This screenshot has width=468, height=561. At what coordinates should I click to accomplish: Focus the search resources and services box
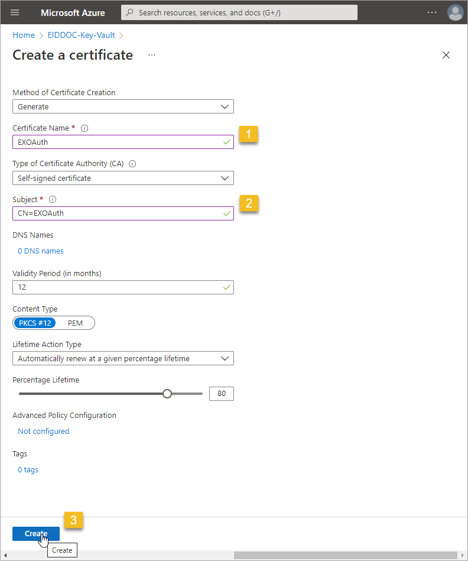pos(239,12)
